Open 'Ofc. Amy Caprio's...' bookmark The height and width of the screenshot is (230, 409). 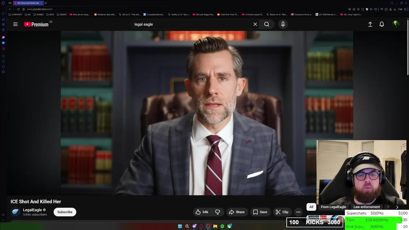[351, 14]
